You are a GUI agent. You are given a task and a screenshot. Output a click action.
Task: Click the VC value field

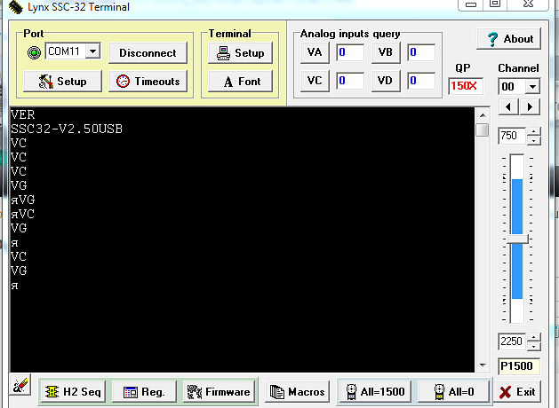[350, 81]
